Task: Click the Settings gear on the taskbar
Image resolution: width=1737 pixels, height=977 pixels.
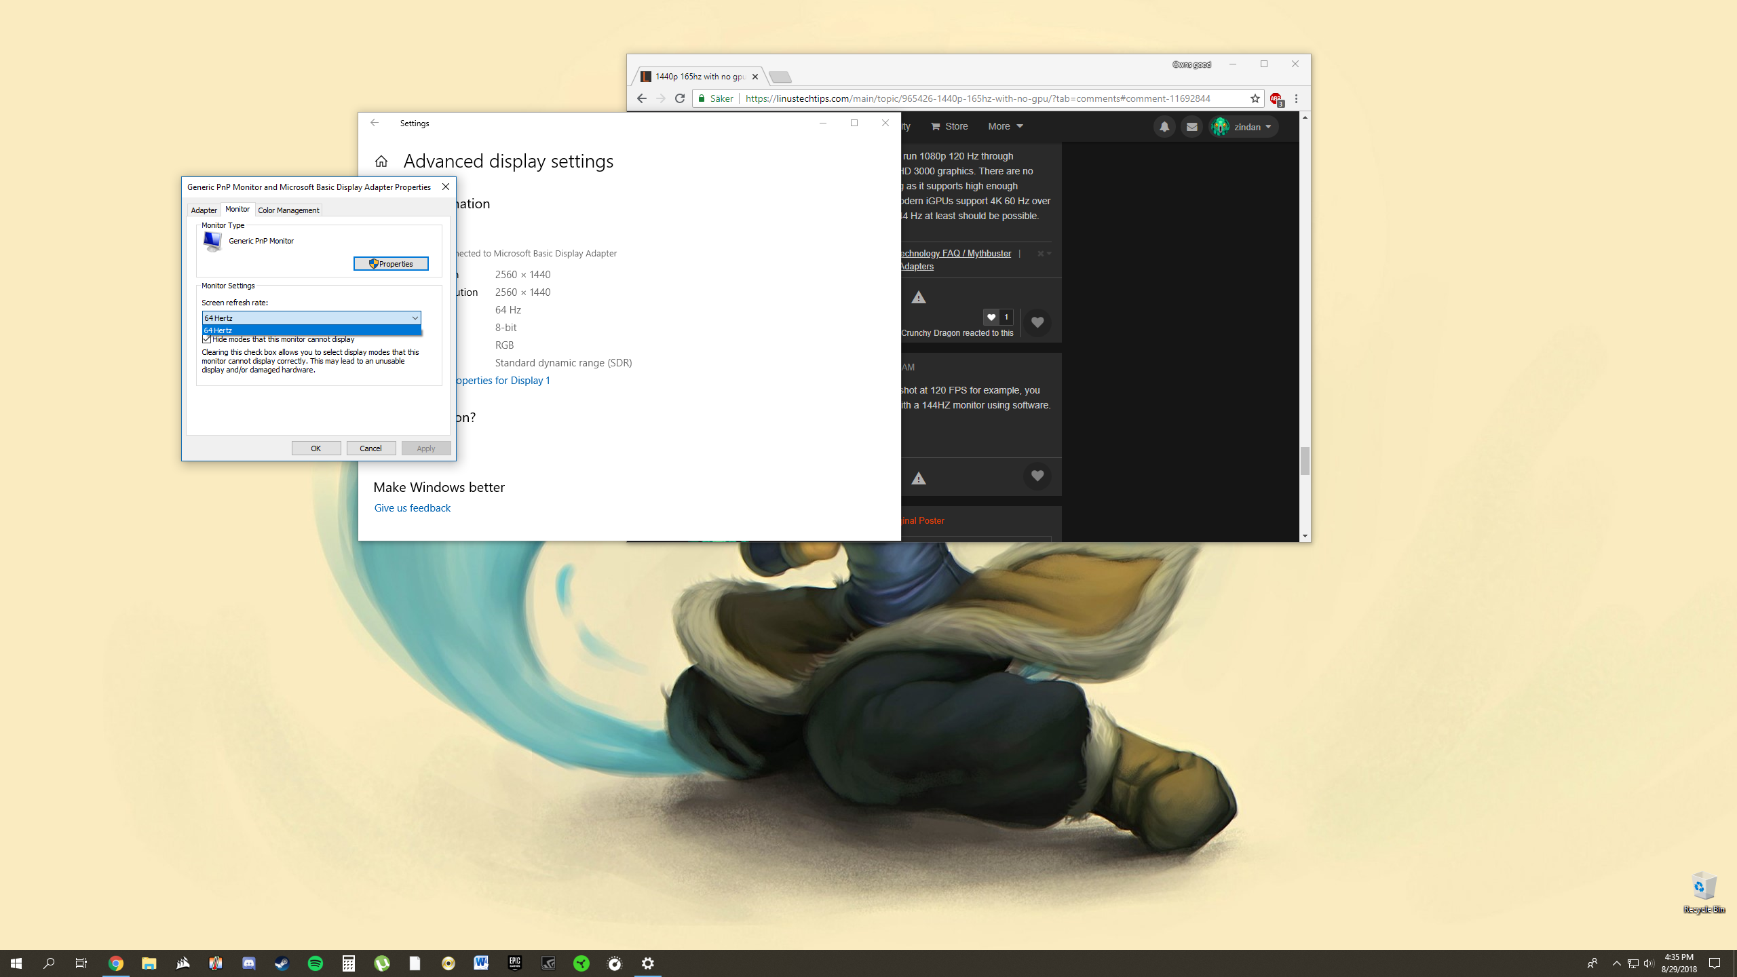Action: coord(648,963)
